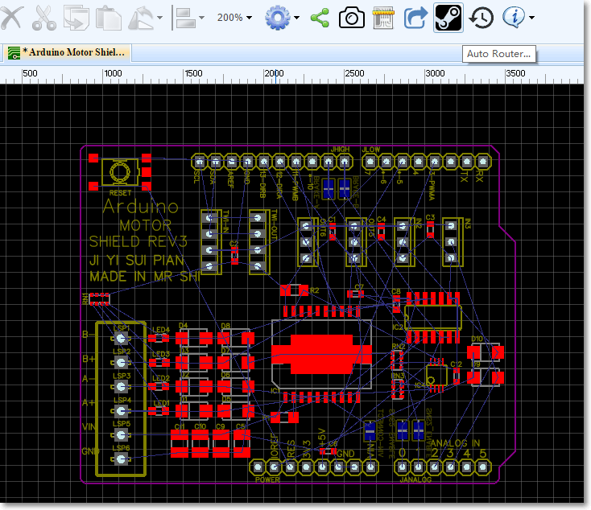This screenshot has width=591, height=510.
Task: Click the blue info help icon
Action: tap(514, 18)
